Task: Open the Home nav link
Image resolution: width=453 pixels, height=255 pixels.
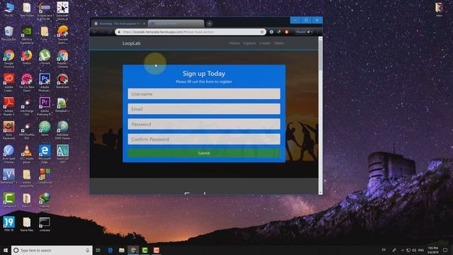Action: pos(234,43)
